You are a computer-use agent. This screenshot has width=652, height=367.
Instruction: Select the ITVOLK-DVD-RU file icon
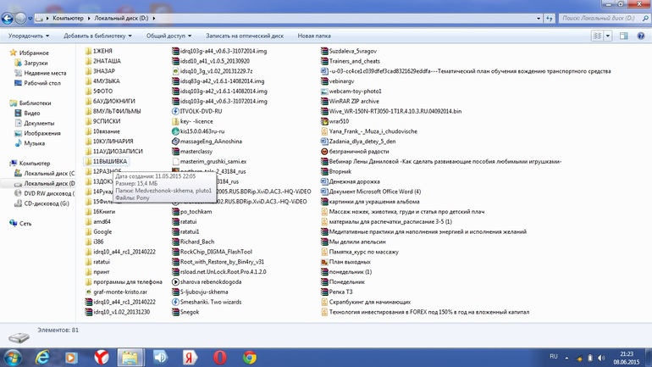(x=175, y=111)
